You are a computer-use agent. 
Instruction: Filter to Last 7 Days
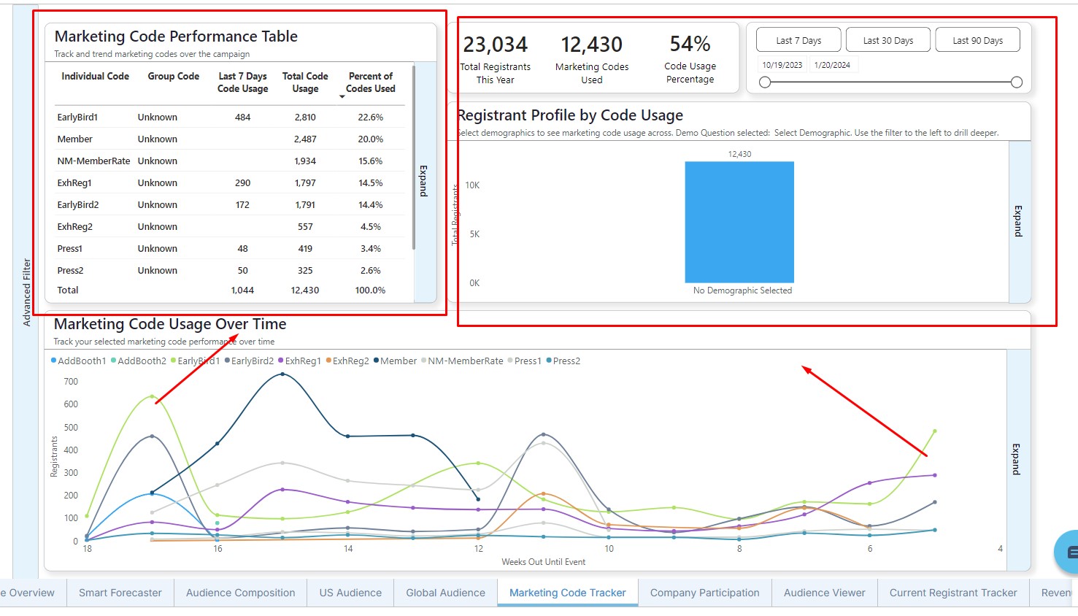point(798,40)
